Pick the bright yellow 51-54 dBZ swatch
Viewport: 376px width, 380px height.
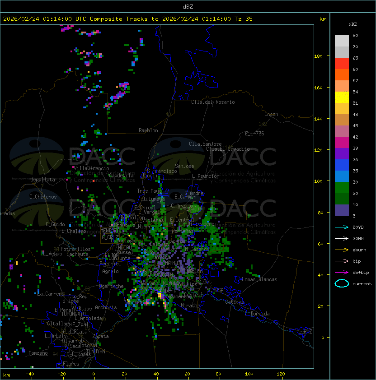[342, 97]
